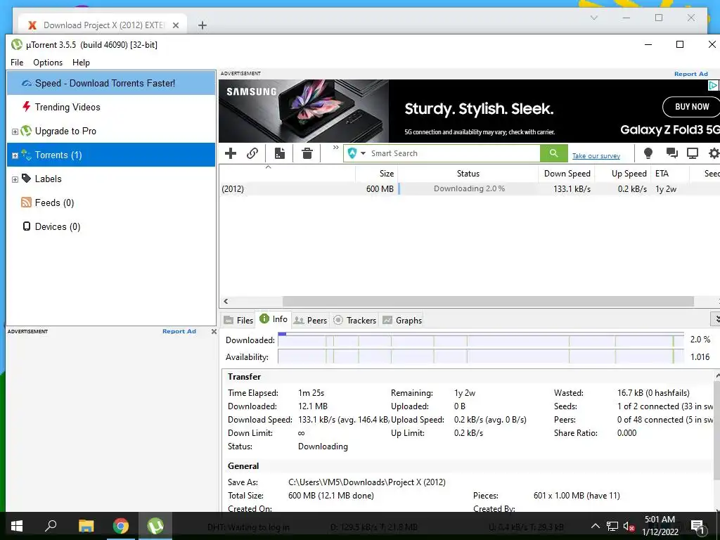Click Report Ad link above Samsung banner
The width and height of the screenshot is (720, 540).
(690, 74)
